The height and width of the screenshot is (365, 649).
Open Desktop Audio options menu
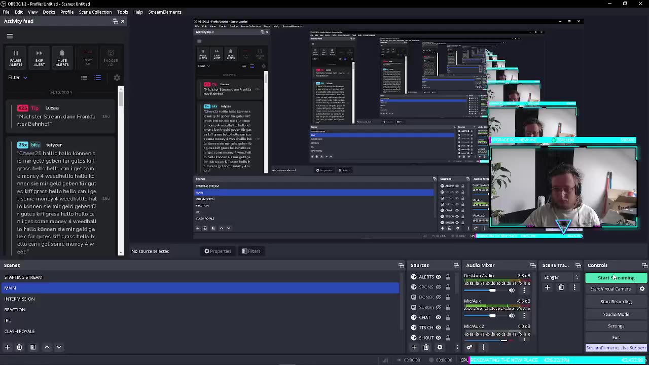point(524,290)
